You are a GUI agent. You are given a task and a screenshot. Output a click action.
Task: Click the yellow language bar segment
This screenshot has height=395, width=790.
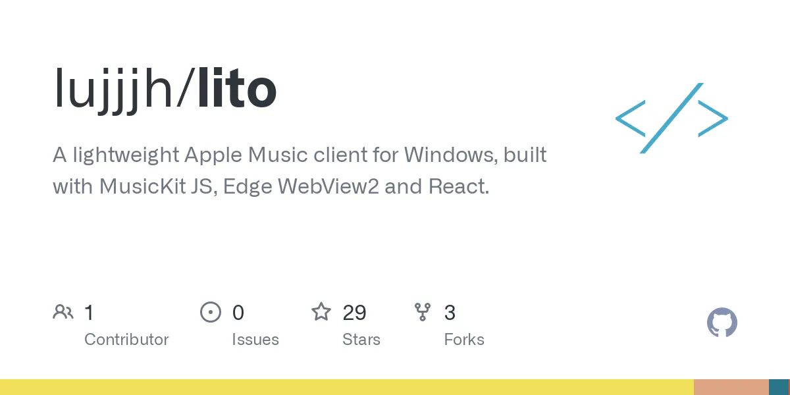[347, 387]
